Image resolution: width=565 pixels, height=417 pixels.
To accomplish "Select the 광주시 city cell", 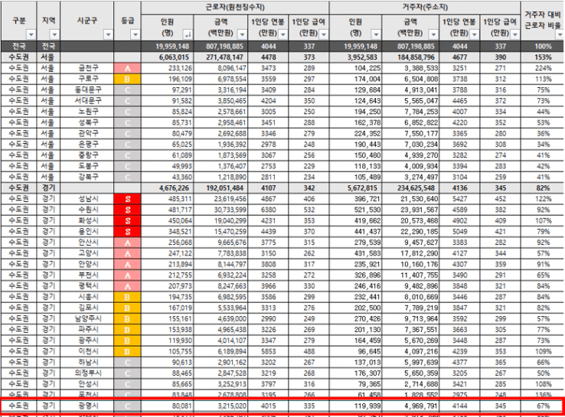I will pyautogui.click(x=87, y=340).
